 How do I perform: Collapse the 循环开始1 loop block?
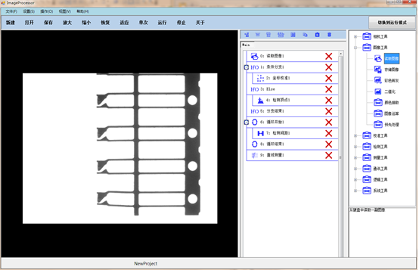coord(247,123)
